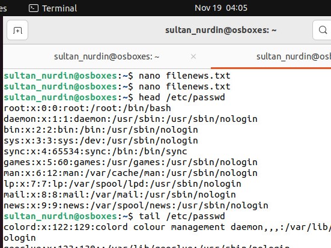Image resolution: width=331 pixels, height=248 pixels.
Task: Open the terminal search tool
Action: coord(322,30)
